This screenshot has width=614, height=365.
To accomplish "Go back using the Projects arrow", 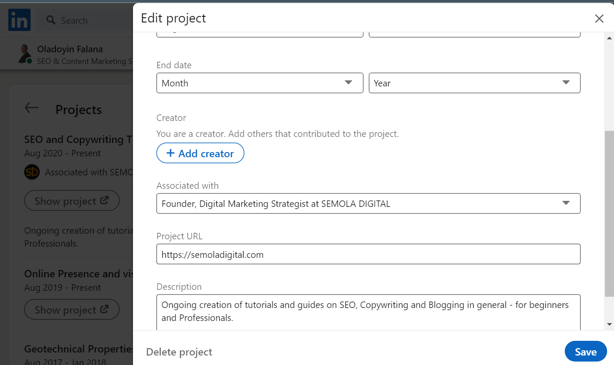I will (32, 108).
